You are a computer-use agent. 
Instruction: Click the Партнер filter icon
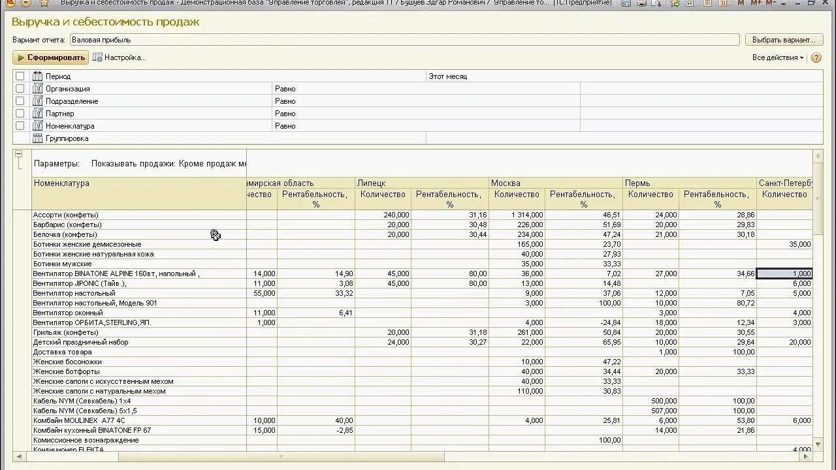[x=37, y=114]
